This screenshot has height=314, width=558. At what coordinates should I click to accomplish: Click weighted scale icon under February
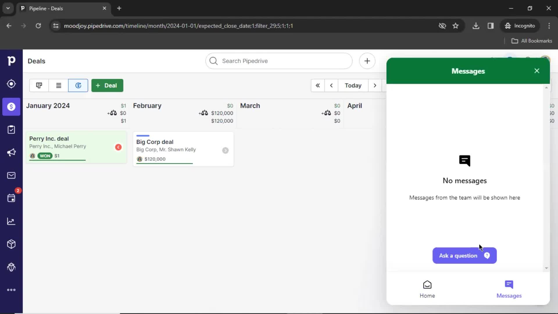[203, 113]
